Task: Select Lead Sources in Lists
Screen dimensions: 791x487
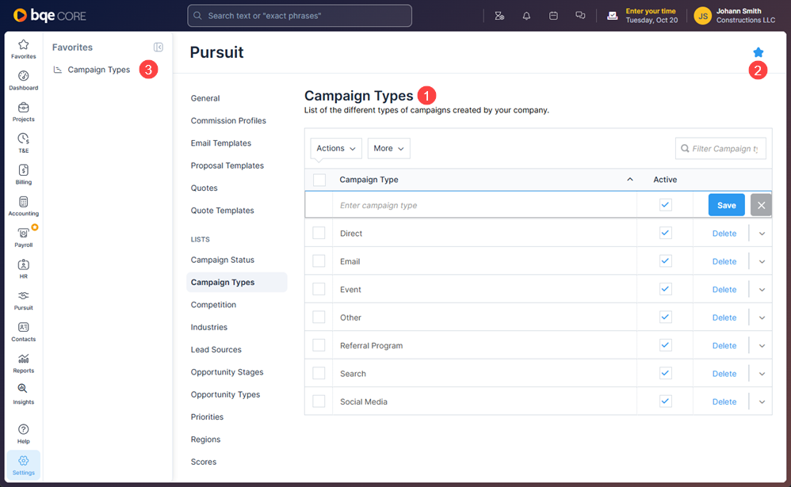Action: coord(216,349)
